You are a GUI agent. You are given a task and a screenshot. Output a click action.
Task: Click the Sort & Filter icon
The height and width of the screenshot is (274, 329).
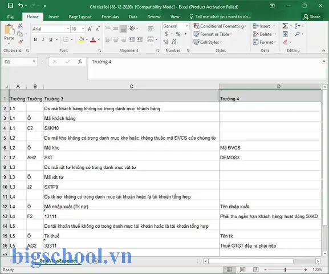[x=297, y=26]
